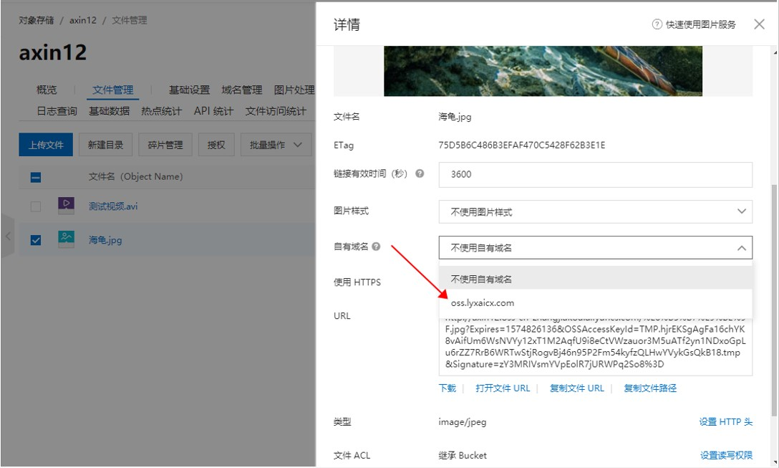Collapse the 自有域名 dropdown

[x=595, y=247]
